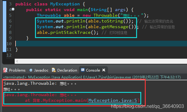
Task: Click the Console monitor icon
Action: 83,70
